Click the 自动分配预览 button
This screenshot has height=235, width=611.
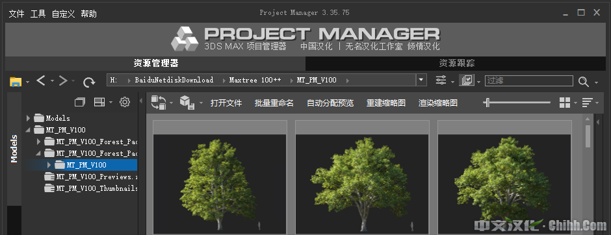330,103
